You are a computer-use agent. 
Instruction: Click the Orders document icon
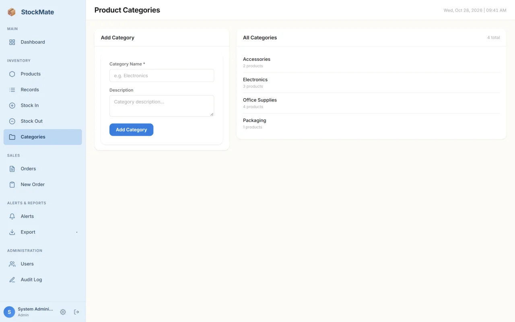point(12,169)
